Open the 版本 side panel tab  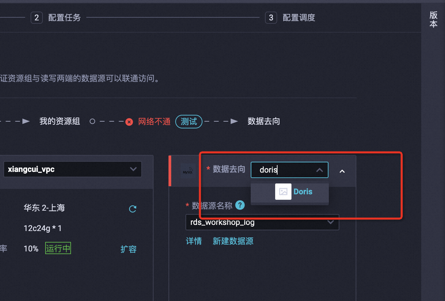pyautogui.click(x=433, y=19)
